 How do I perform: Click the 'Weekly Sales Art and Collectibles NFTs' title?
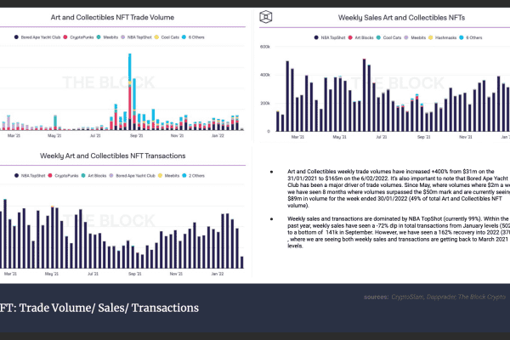pyautogui.click(x=401, y=18)
